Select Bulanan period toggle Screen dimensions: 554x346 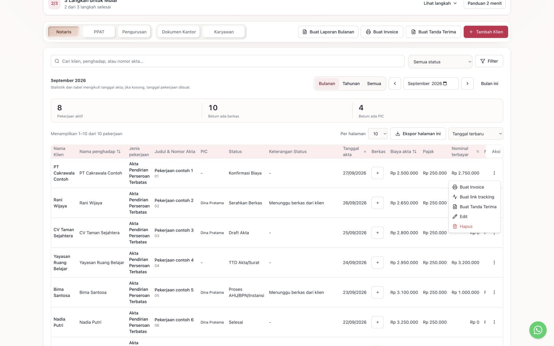pos(327,84)
